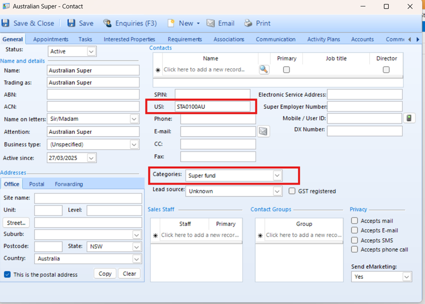425x304 pixels.
Task: Click the Print printer icon
Action: (248, 23)
